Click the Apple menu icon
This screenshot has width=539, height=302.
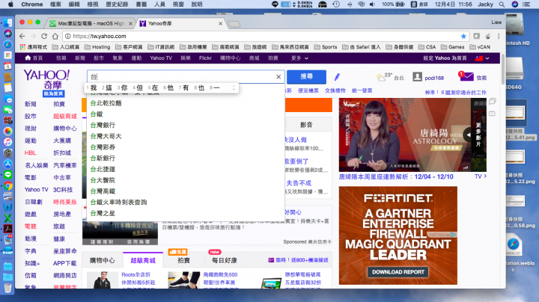[10, 4]
